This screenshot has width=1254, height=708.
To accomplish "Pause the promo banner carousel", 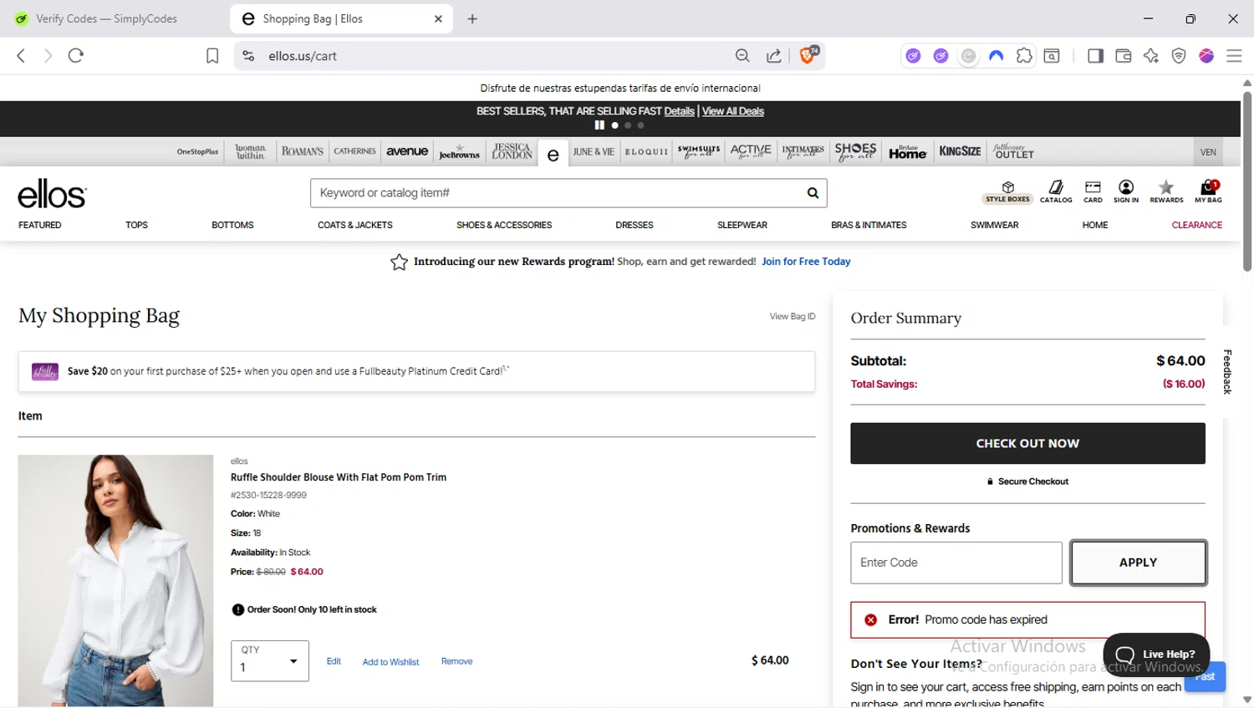I will click(x=599, y=125).
